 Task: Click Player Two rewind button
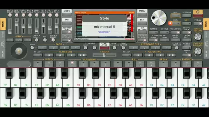[x=138, y=55]
